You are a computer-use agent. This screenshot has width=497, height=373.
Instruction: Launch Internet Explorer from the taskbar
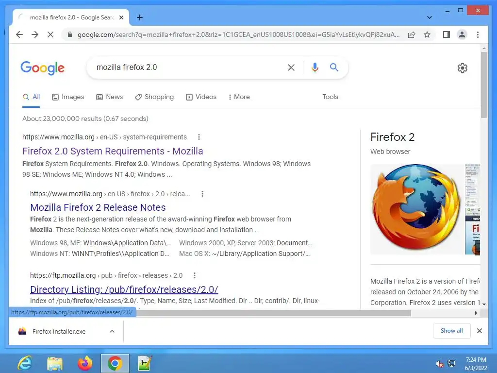(x=25, y=363)
